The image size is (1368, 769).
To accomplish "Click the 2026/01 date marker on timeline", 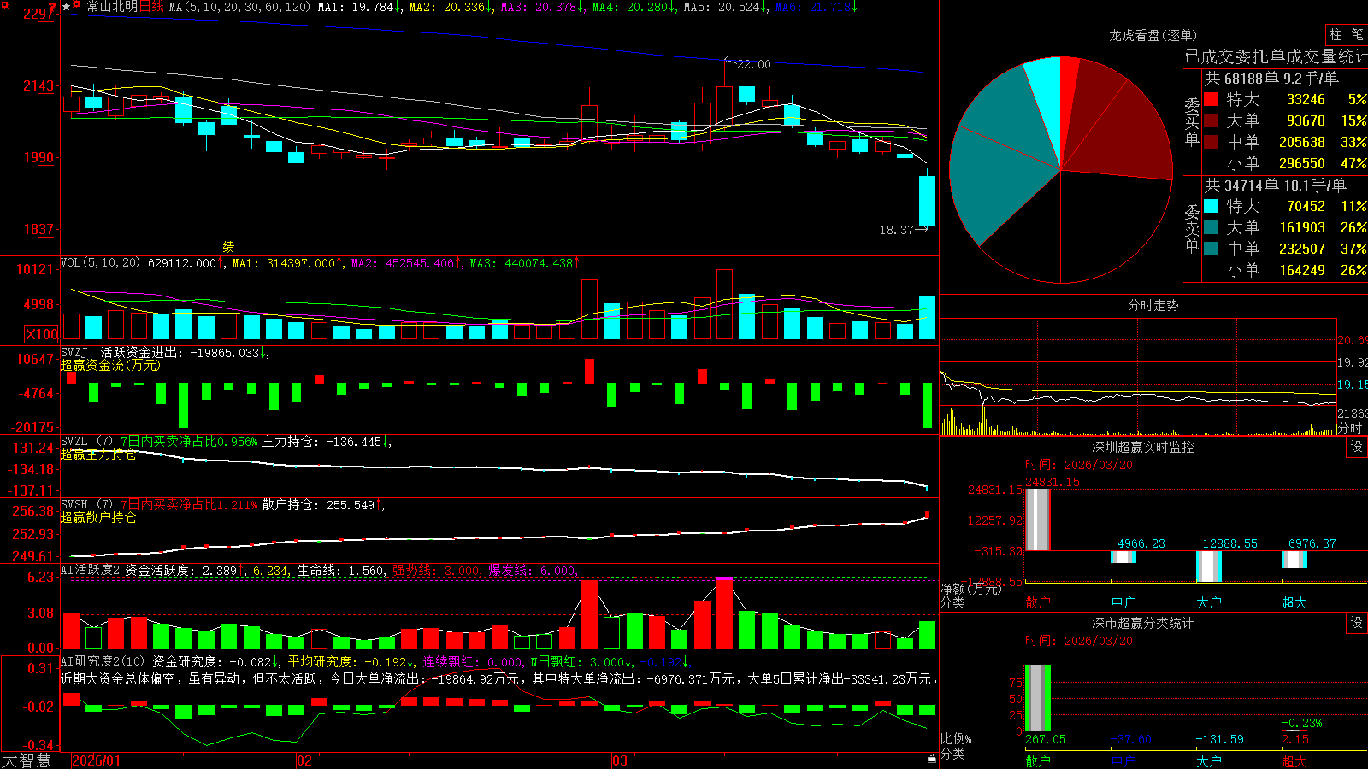I will tap(97, 760).
